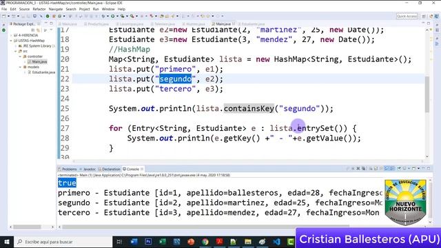441x248 pixels.
Task: Toggle Link with Editor in Package Explorer
Action: (x=38, y=30)
